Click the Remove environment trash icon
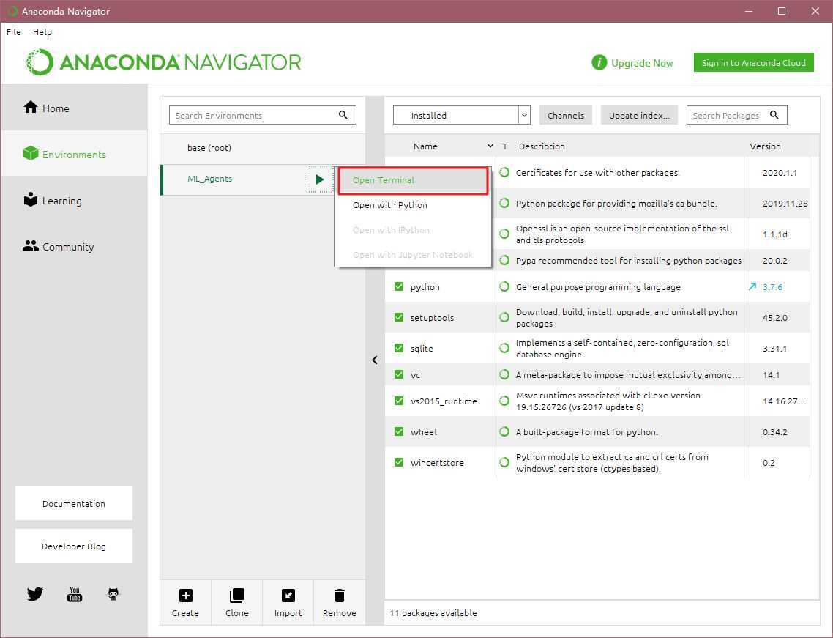833x638 pixels. pos(340,596)
